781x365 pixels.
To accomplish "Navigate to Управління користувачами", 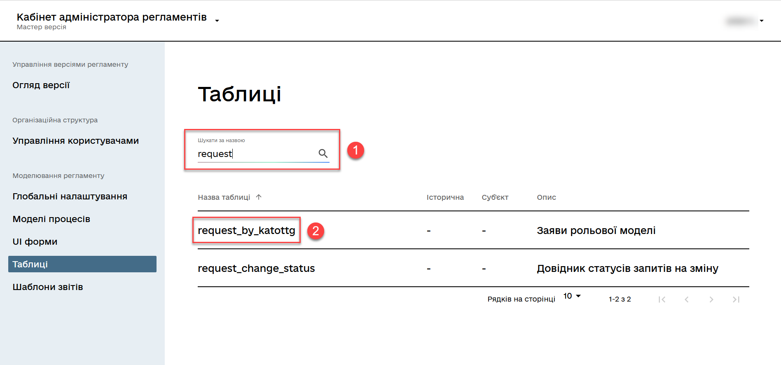I will click(75, 141).
